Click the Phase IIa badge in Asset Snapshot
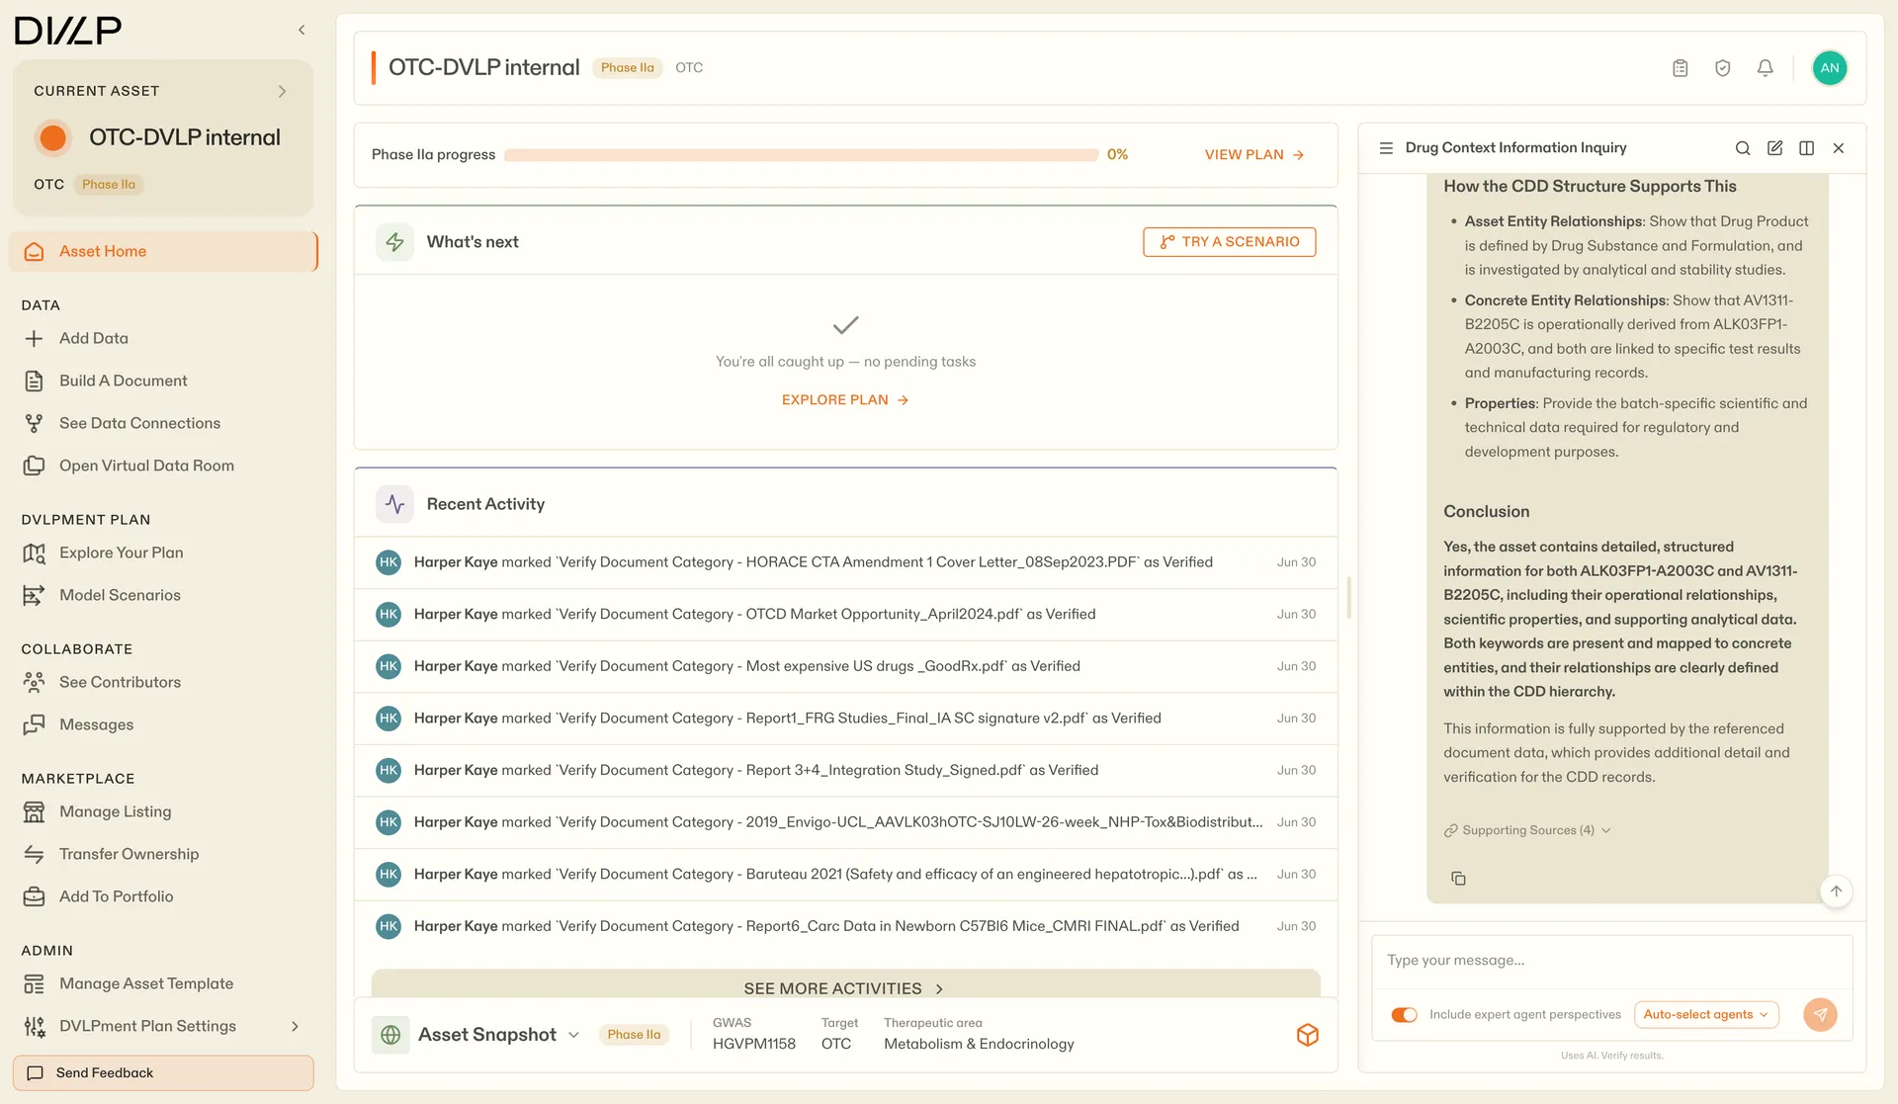Image resolution: width=1898 pixels, height=1104 pixels. (x=634, y=1035)
